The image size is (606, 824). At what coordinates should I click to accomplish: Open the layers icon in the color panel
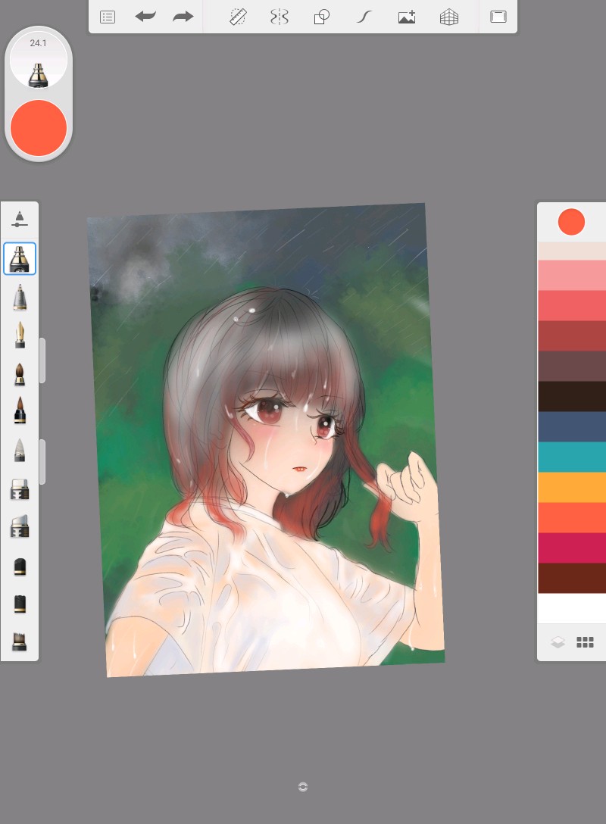[x=558, y=642]
